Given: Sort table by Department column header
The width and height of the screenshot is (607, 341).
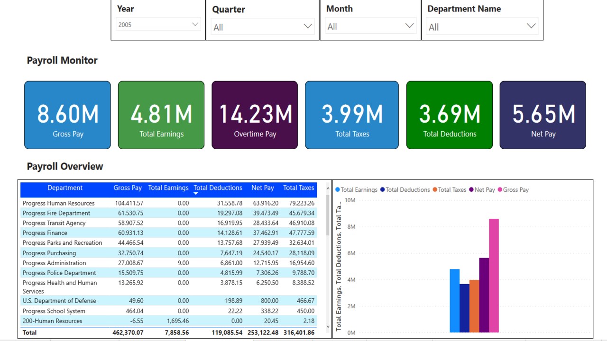Looking at the screenshot, I should tap(65, 188).
